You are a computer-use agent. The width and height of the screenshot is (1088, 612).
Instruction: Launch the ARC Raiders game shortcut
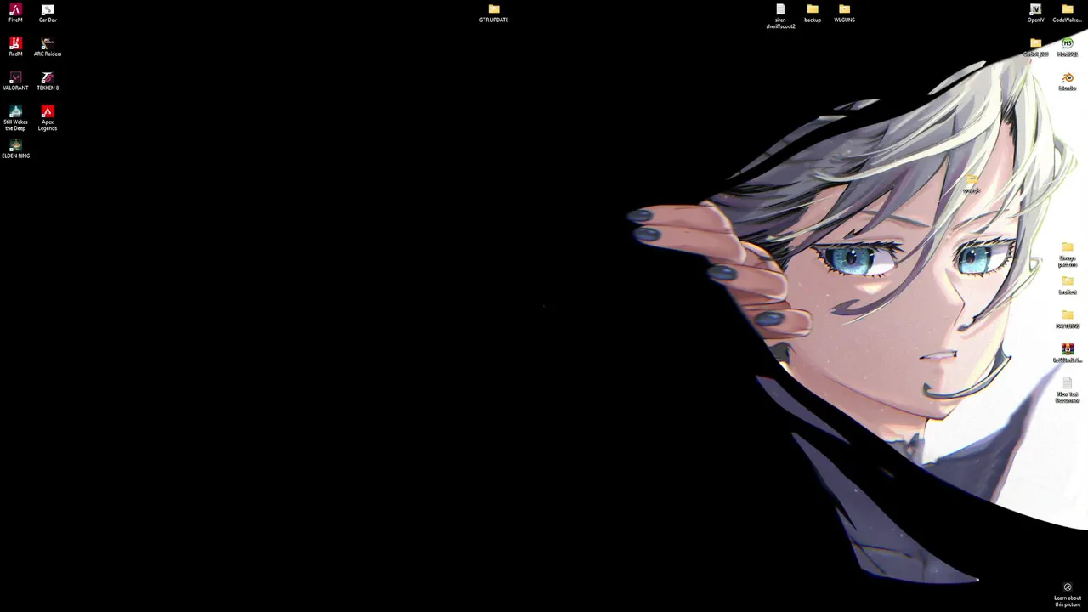(48, 47)
